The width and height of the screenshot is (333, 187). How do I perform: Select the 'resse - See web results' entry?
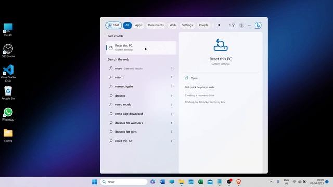coord(141,68)
